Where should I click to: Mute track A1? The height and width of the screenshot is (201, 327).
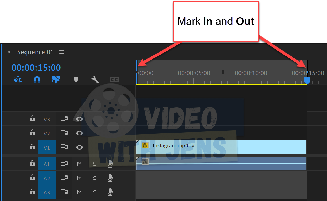tap(79, 164)
